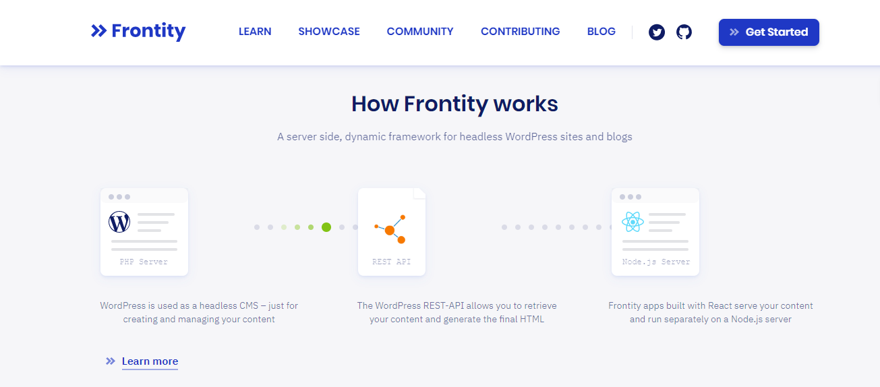Go to the SHOWCASE page
The width and height of the screenshot is (880, 387).
pyautogui.click(x=329, y=32)
